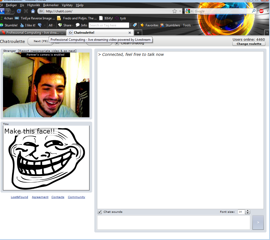
Task: Open the Rediger menu
Action: [x=11, y=5]
